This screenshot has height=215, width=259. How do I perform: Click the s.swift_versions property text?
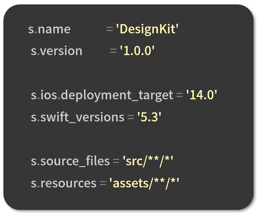pos(77,117)
